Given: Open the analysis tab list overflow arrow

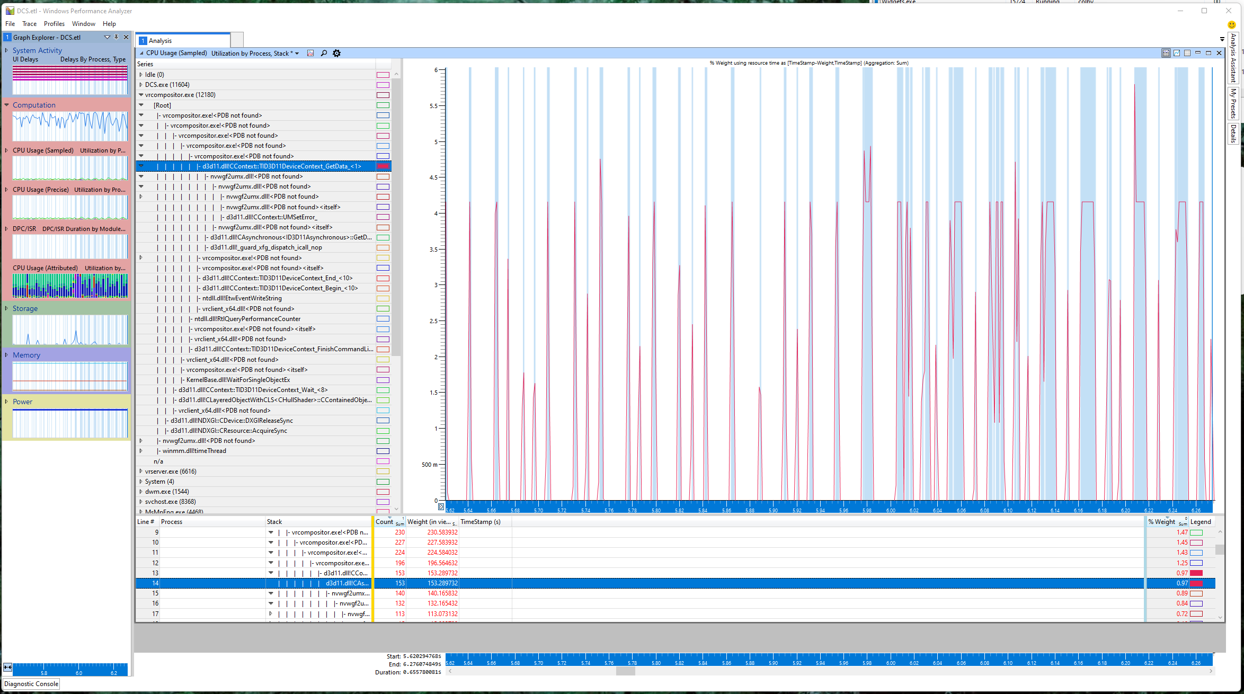Looking at the screenshot, I should tap(1222, 39).
